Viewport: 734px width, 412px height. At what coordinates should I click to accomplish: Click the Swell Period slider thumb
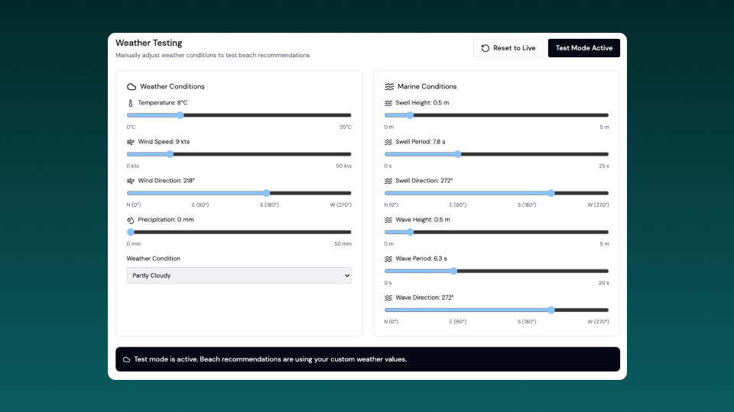[x=457, y=154]
